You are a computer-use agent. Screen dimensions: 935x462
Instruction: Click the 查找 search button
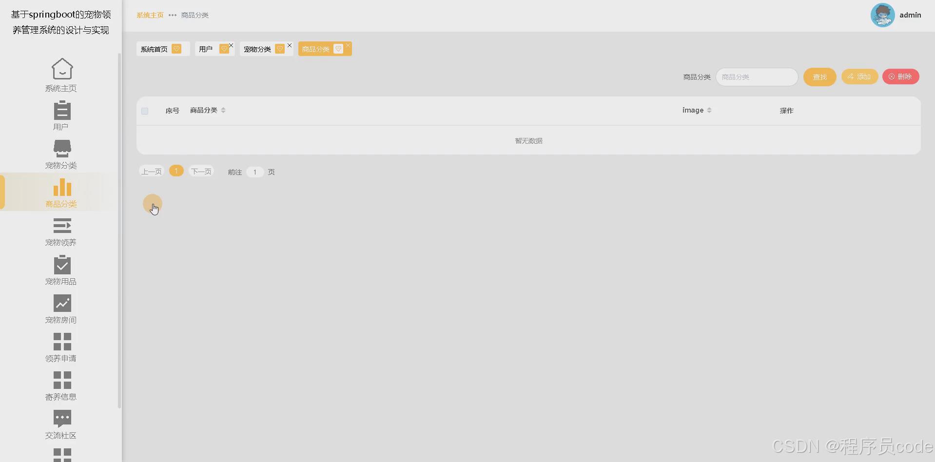820,77
